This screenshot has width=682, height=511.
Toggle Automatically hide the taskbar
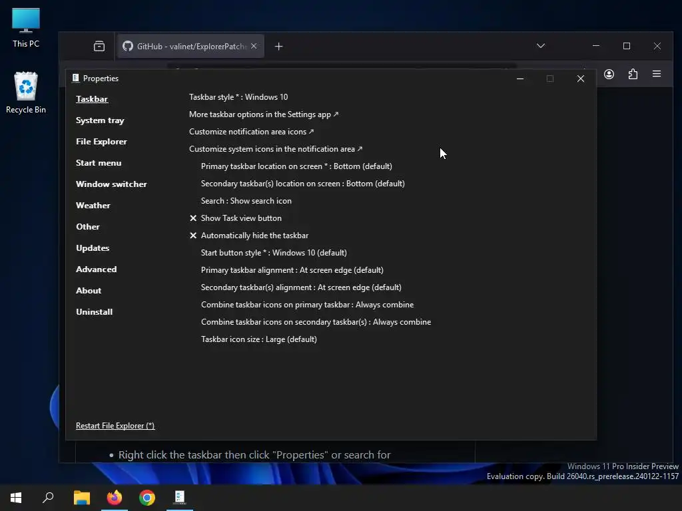click(249, 236)
